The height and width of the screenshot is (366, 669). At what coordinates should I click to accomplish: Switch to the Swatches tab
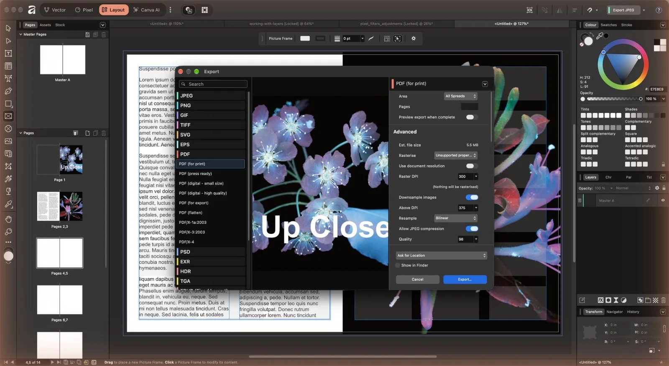click(608, 25)
